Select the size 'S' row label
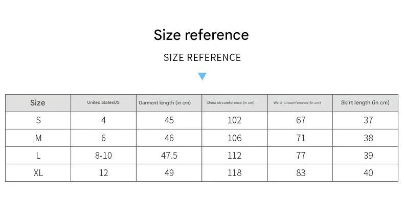This screenshot has height=217, width=404. pos(38,120)
